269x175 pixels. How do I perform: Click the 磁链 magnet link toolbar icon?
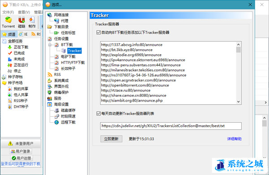pyautogui.click(x=22, y=22)
